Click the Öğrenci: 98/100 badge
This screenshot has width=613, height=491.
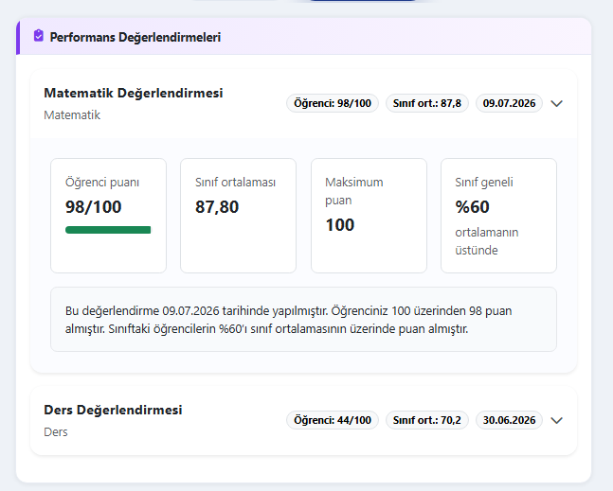click(x=333, y=103)
